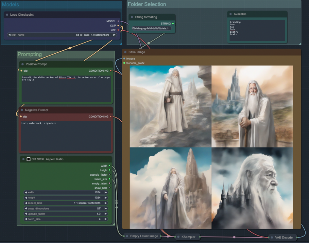The height and width of the screenshot is (243, 309).
Task: Click the MODEL output port on Load Checkpoint
Action: coord(118,21)
